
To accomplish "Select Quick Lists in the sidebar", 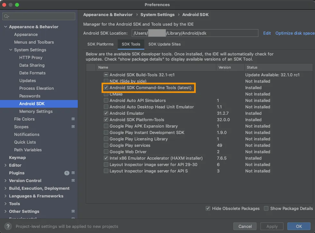I will pyautogui.click(x=25, y=142).
